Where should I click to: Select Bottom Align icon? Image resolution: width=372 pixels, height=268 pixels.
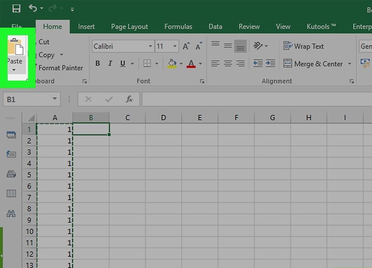240,46
